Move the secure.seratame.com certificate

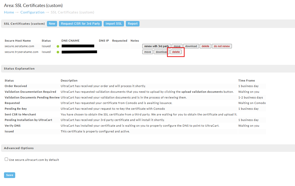[177, 46]
